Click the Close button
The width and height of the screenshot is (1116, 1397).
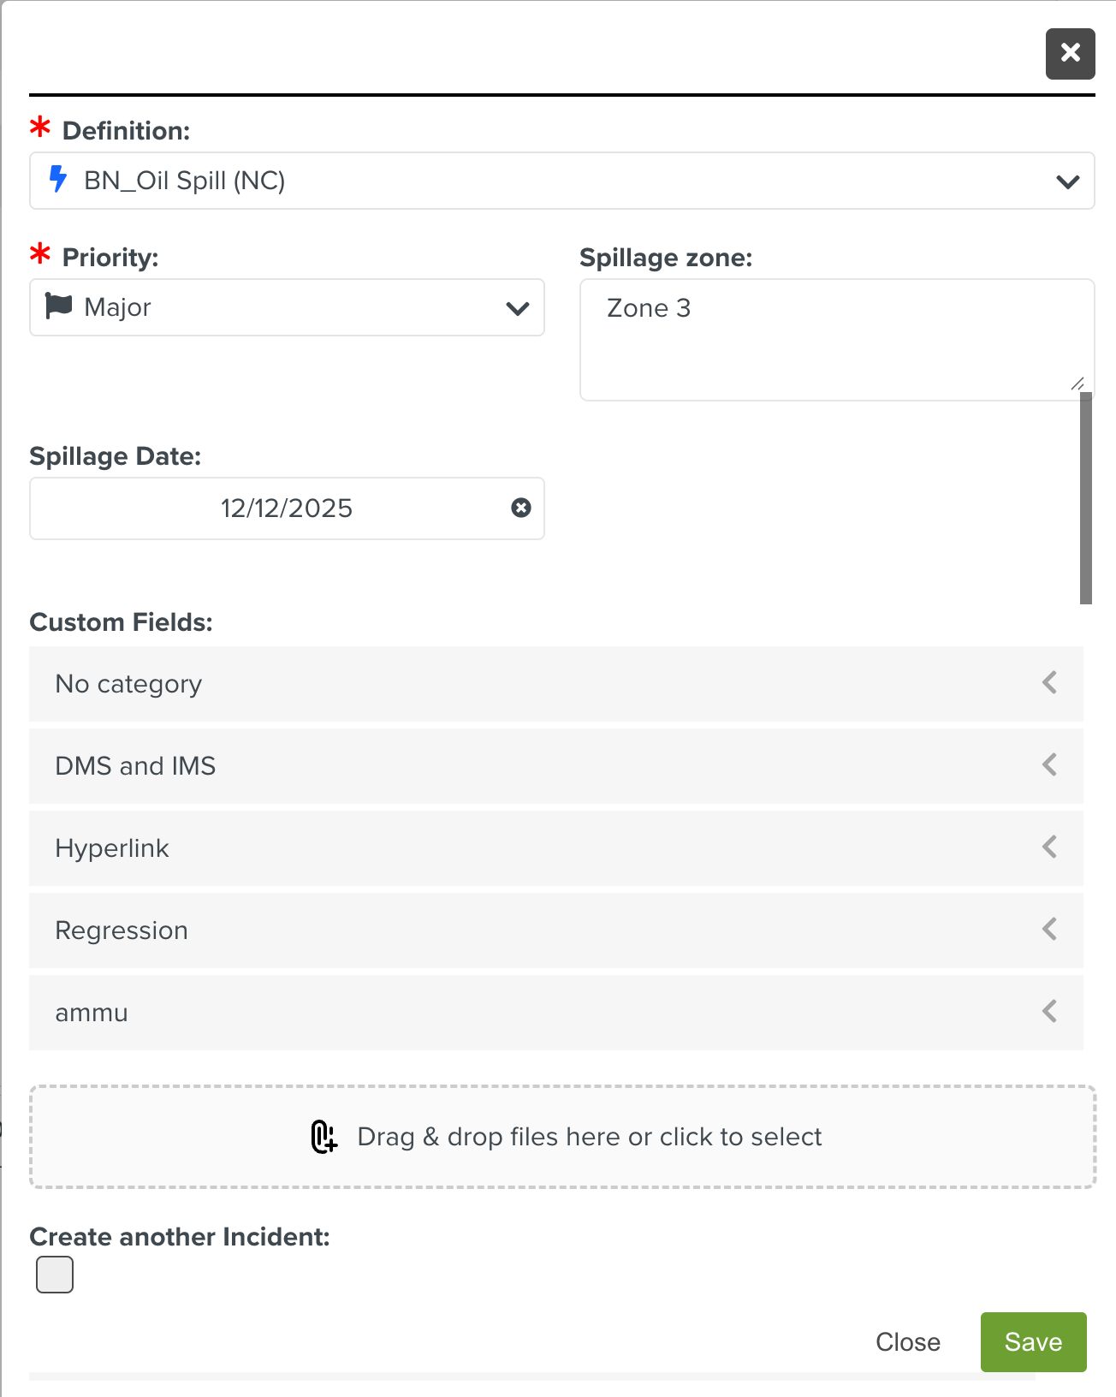[x=907, y=1341]
